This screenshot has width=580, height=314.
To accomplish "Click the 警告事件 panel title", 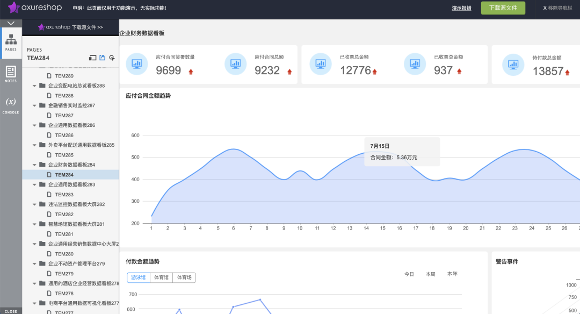I will tap(507, 261).
